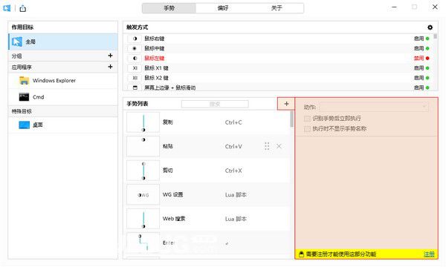Screen dimensions: 446x267
Task: Toggle 启用 status of 鼠标 X2 键
Action: [421, 78]
